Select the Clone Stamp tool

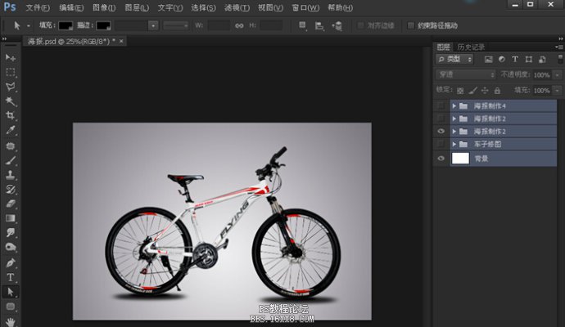(11, 175)
